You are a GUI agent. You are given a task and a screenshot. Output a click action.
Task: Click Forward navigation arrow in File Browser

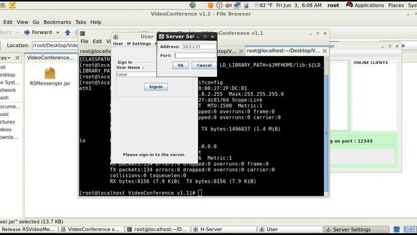point(38,33)
